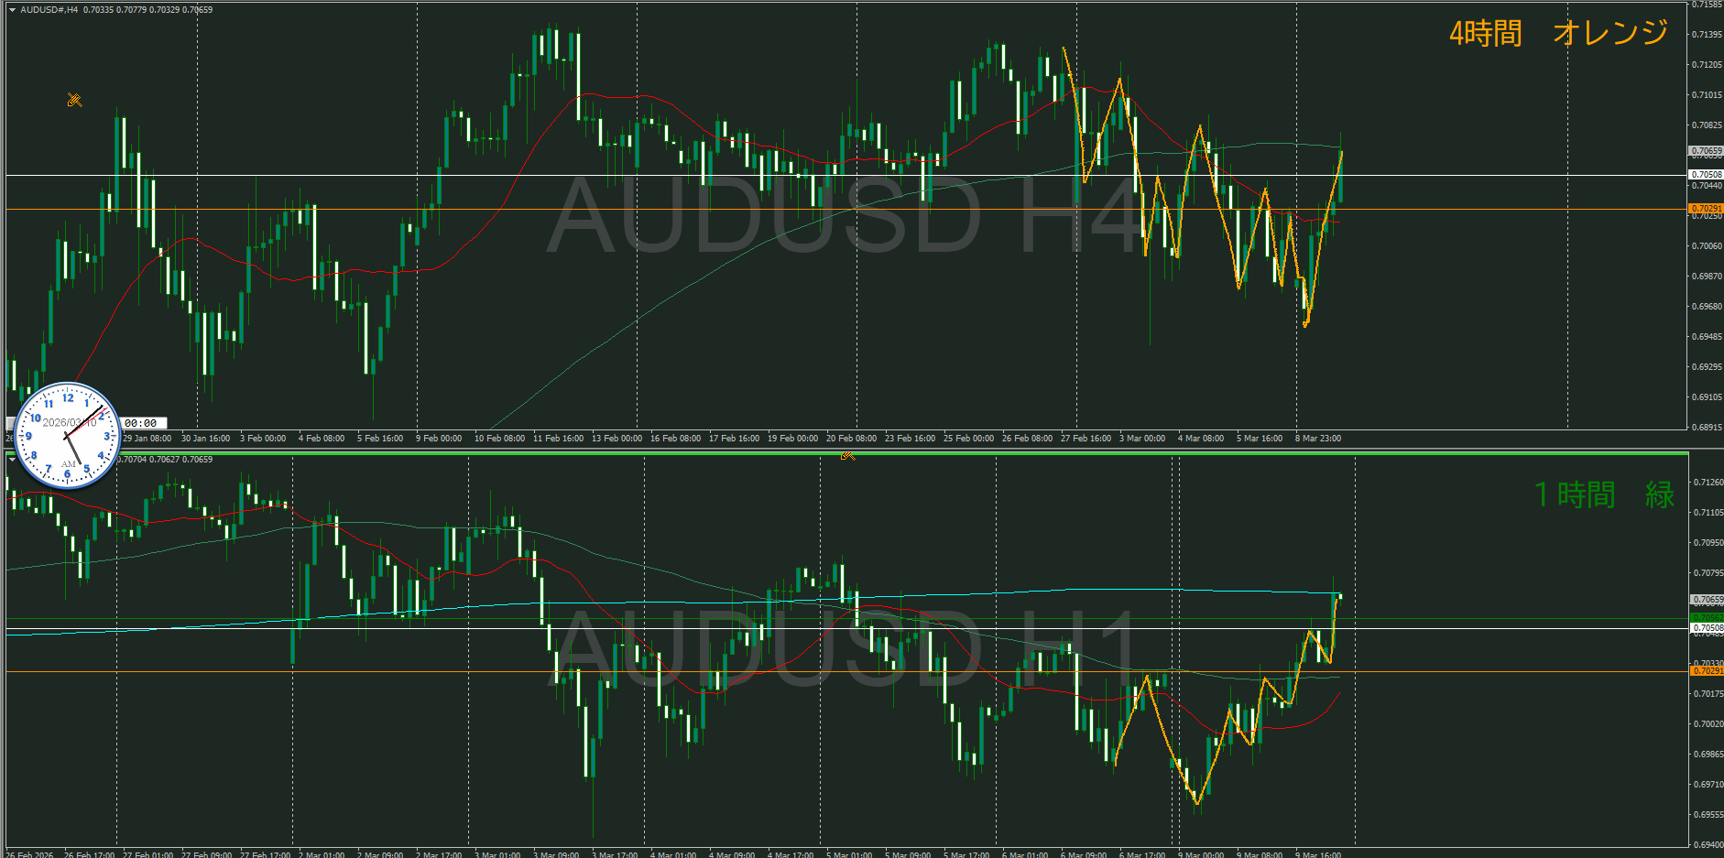Click the 00:00 countdown timer label

(x=141, y=423)
